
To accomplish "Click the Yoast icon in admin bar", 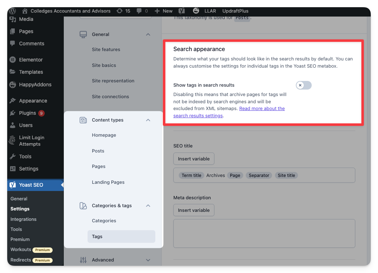I will click(x=182, y=11).
